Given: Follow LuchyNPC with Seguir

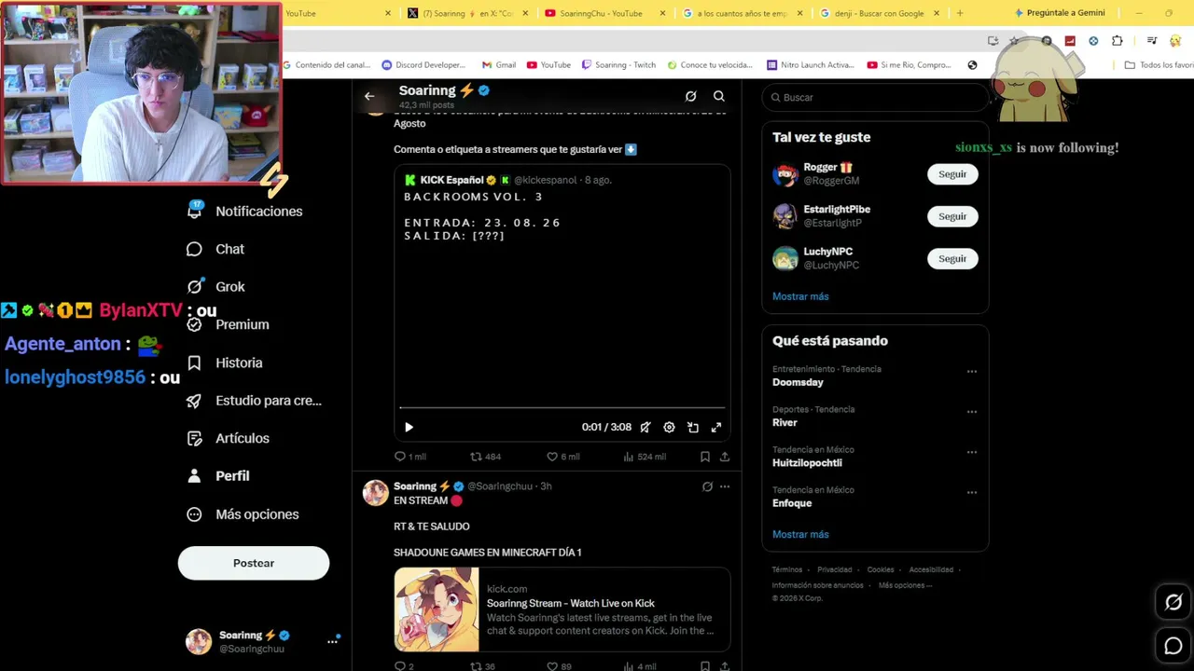Looking at the screenshot, I should [952, 258].
